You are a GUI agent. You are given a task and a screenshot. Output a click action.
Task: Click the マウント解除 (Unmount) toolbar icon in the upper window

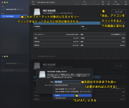click(116, 2)
